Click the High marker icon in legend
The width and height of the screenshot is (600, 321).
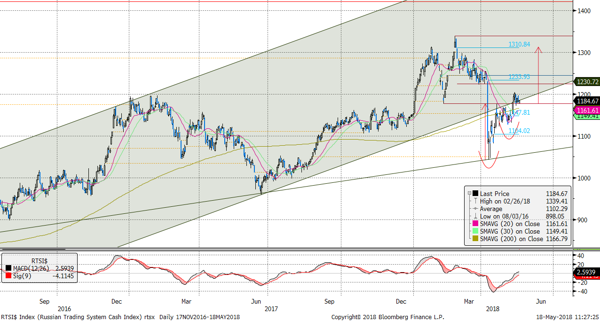coord(476,201)
